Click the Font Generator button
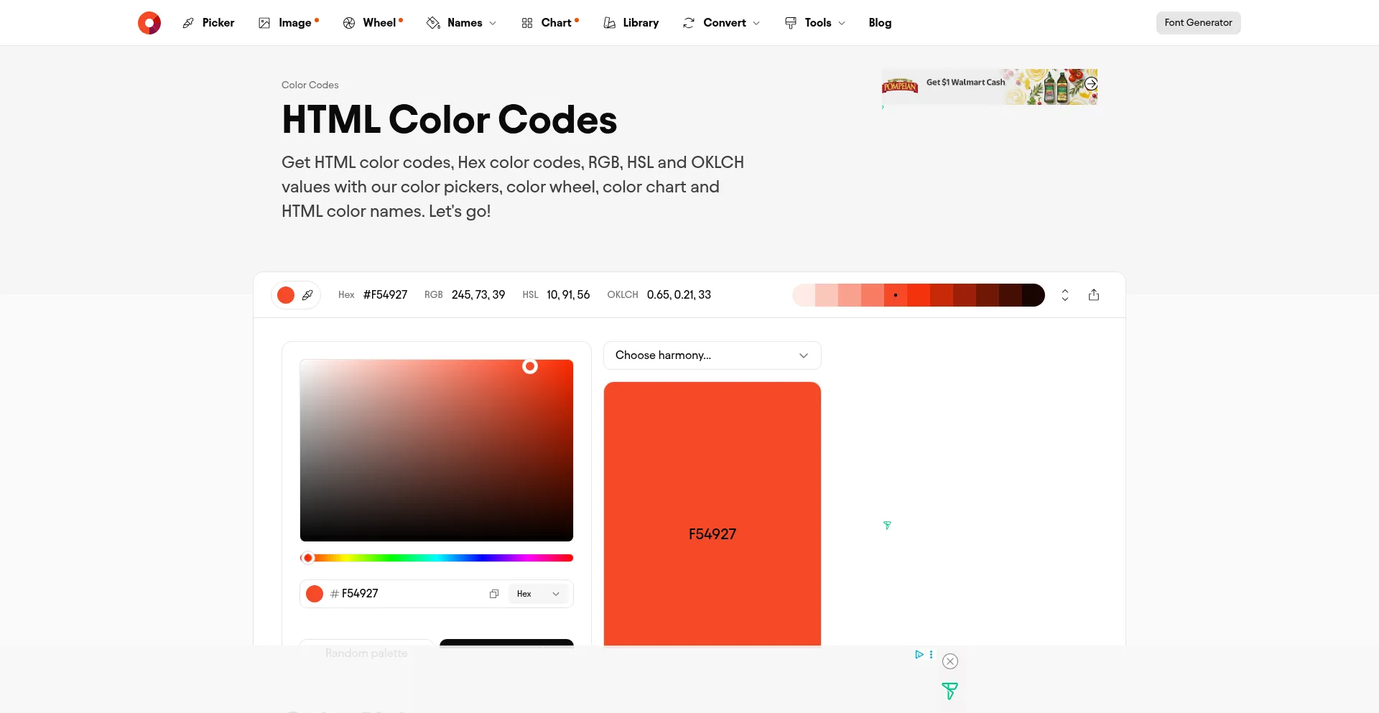Viewport: 1379px width, 713px height. click(x=1197, y=22)
